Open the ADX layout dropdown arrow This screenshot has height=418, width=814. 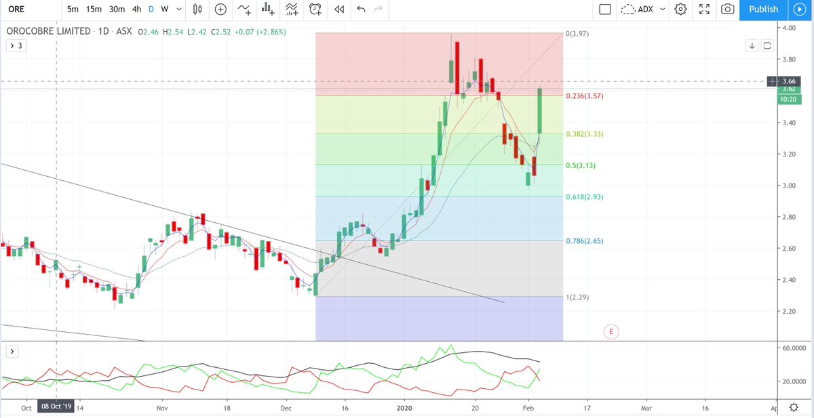click(x=661, y=9)
